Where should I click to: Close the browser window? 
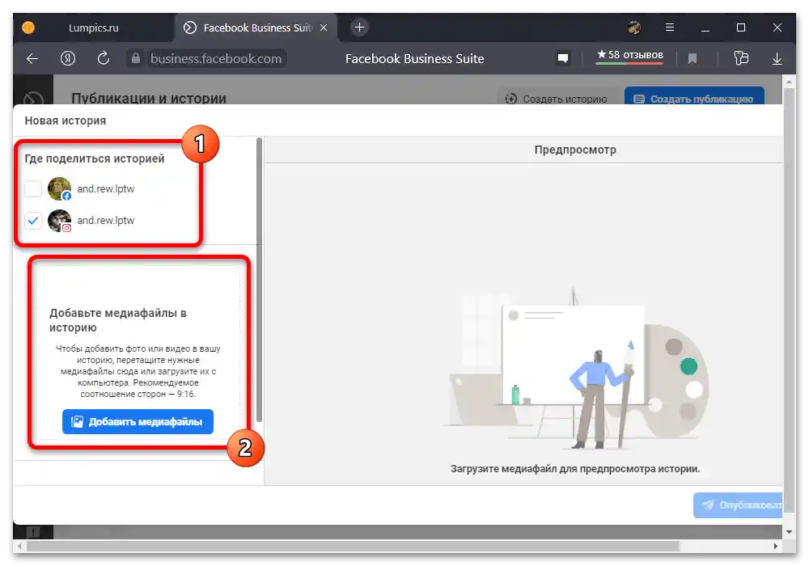pos(777,27)
